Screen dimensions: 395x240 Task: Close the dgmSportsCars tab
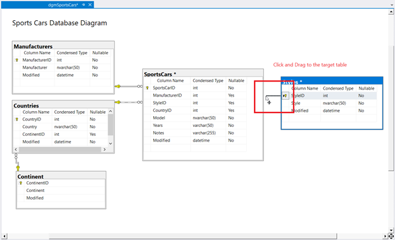point(90,5)
